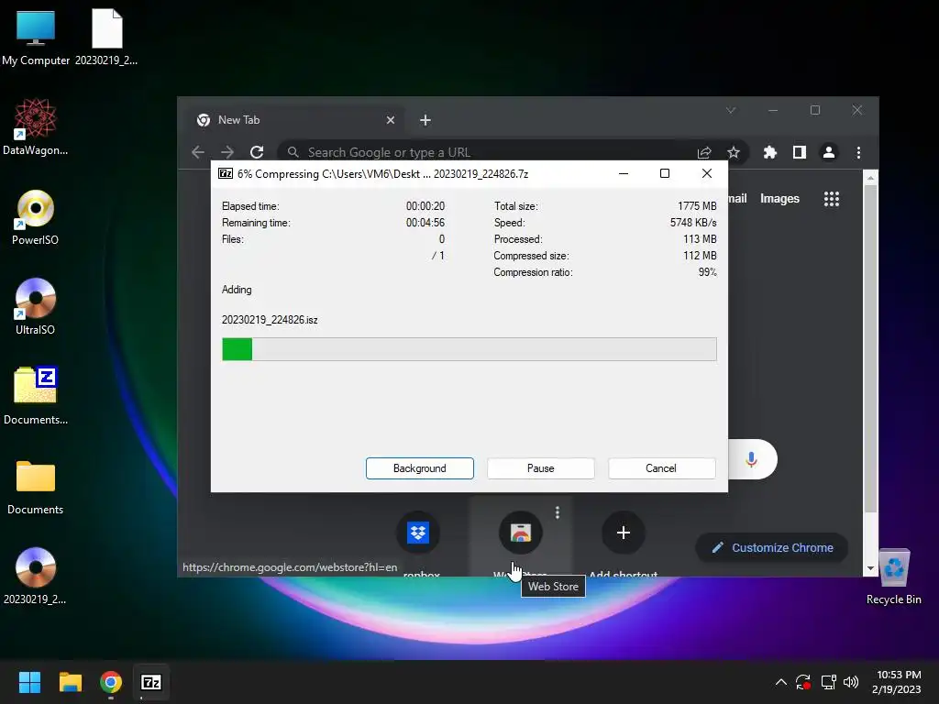Click the Elapsed time value 00:00:20
The width and height of the screenshot is (939, 704).
point(425,206)
